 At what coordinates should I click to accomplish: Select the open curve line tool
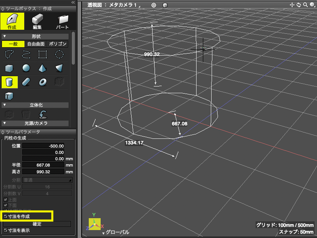(26, 54)
